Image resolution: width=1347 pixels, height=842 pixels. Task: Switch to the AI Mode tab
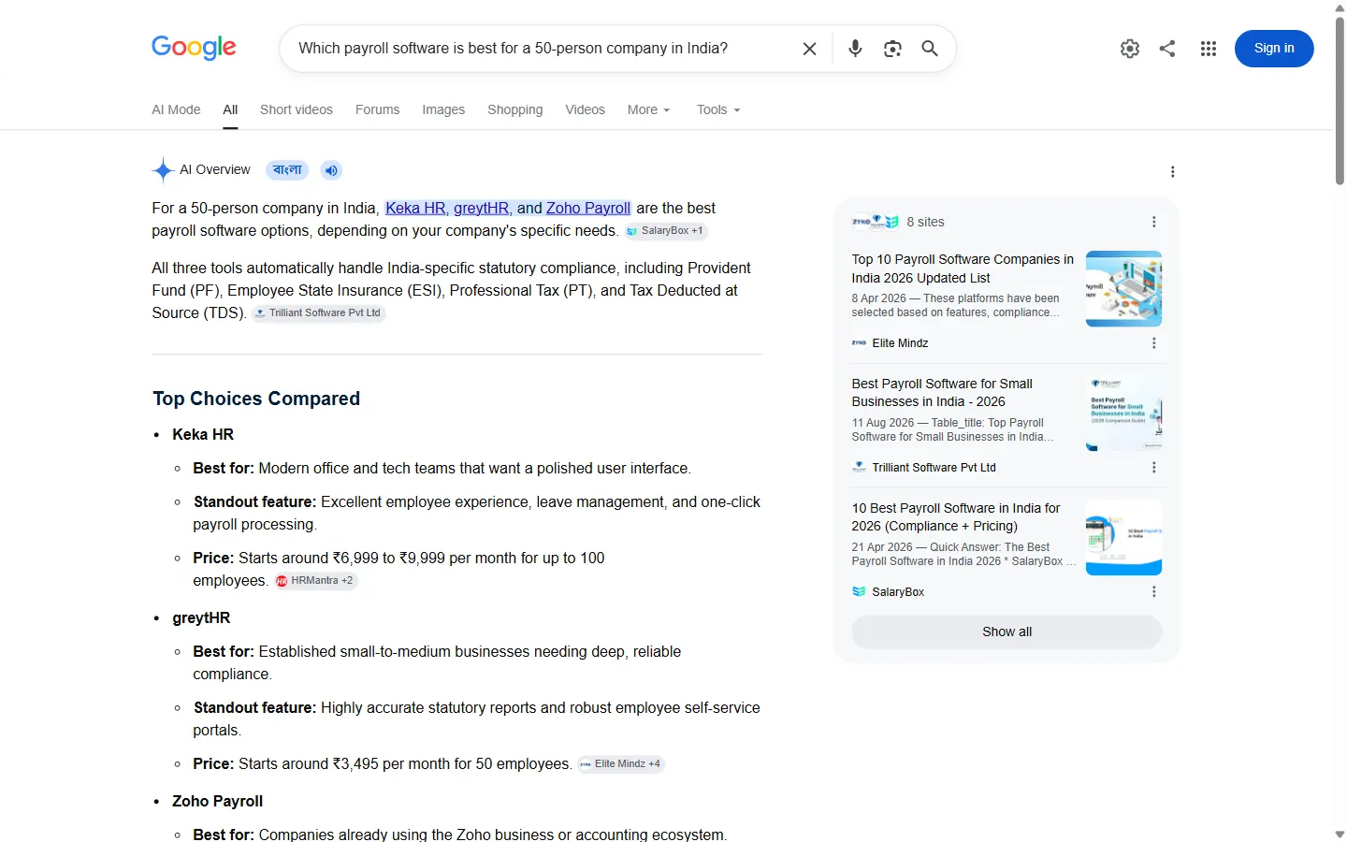click(176, 109)
